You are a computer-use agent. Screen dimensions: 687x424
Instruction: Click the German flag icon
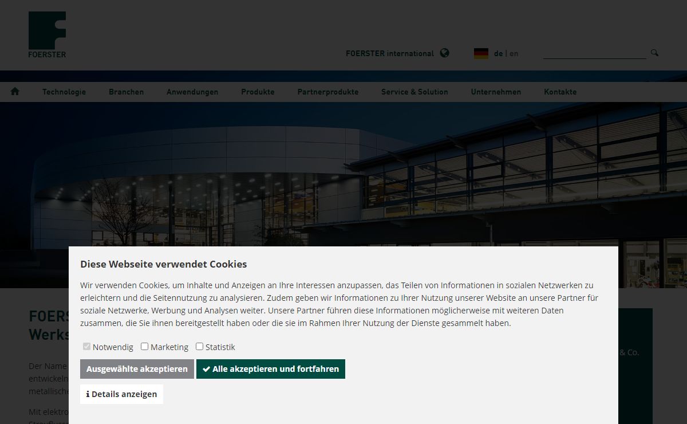[x=481, y=53]
